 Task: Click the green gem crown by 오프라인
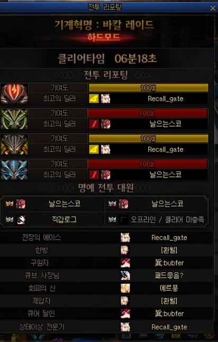click(112, 219)
